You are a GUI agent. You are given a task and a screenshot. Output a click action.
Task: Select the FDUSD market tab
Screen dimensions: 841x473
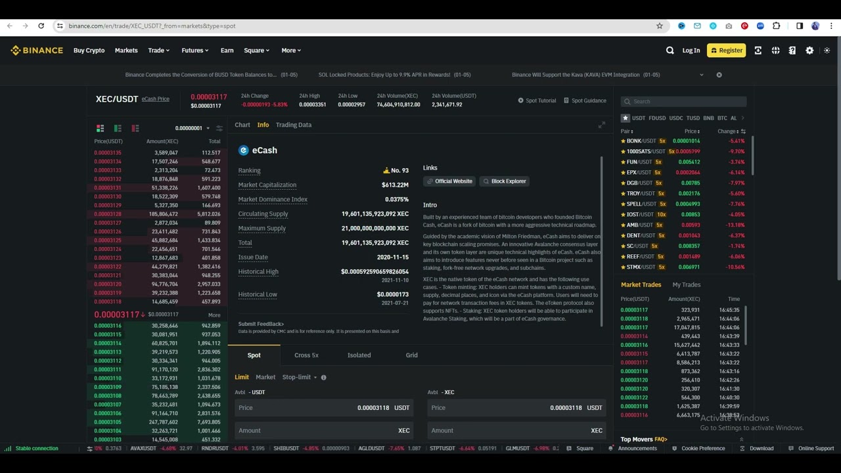pos(657,118)
